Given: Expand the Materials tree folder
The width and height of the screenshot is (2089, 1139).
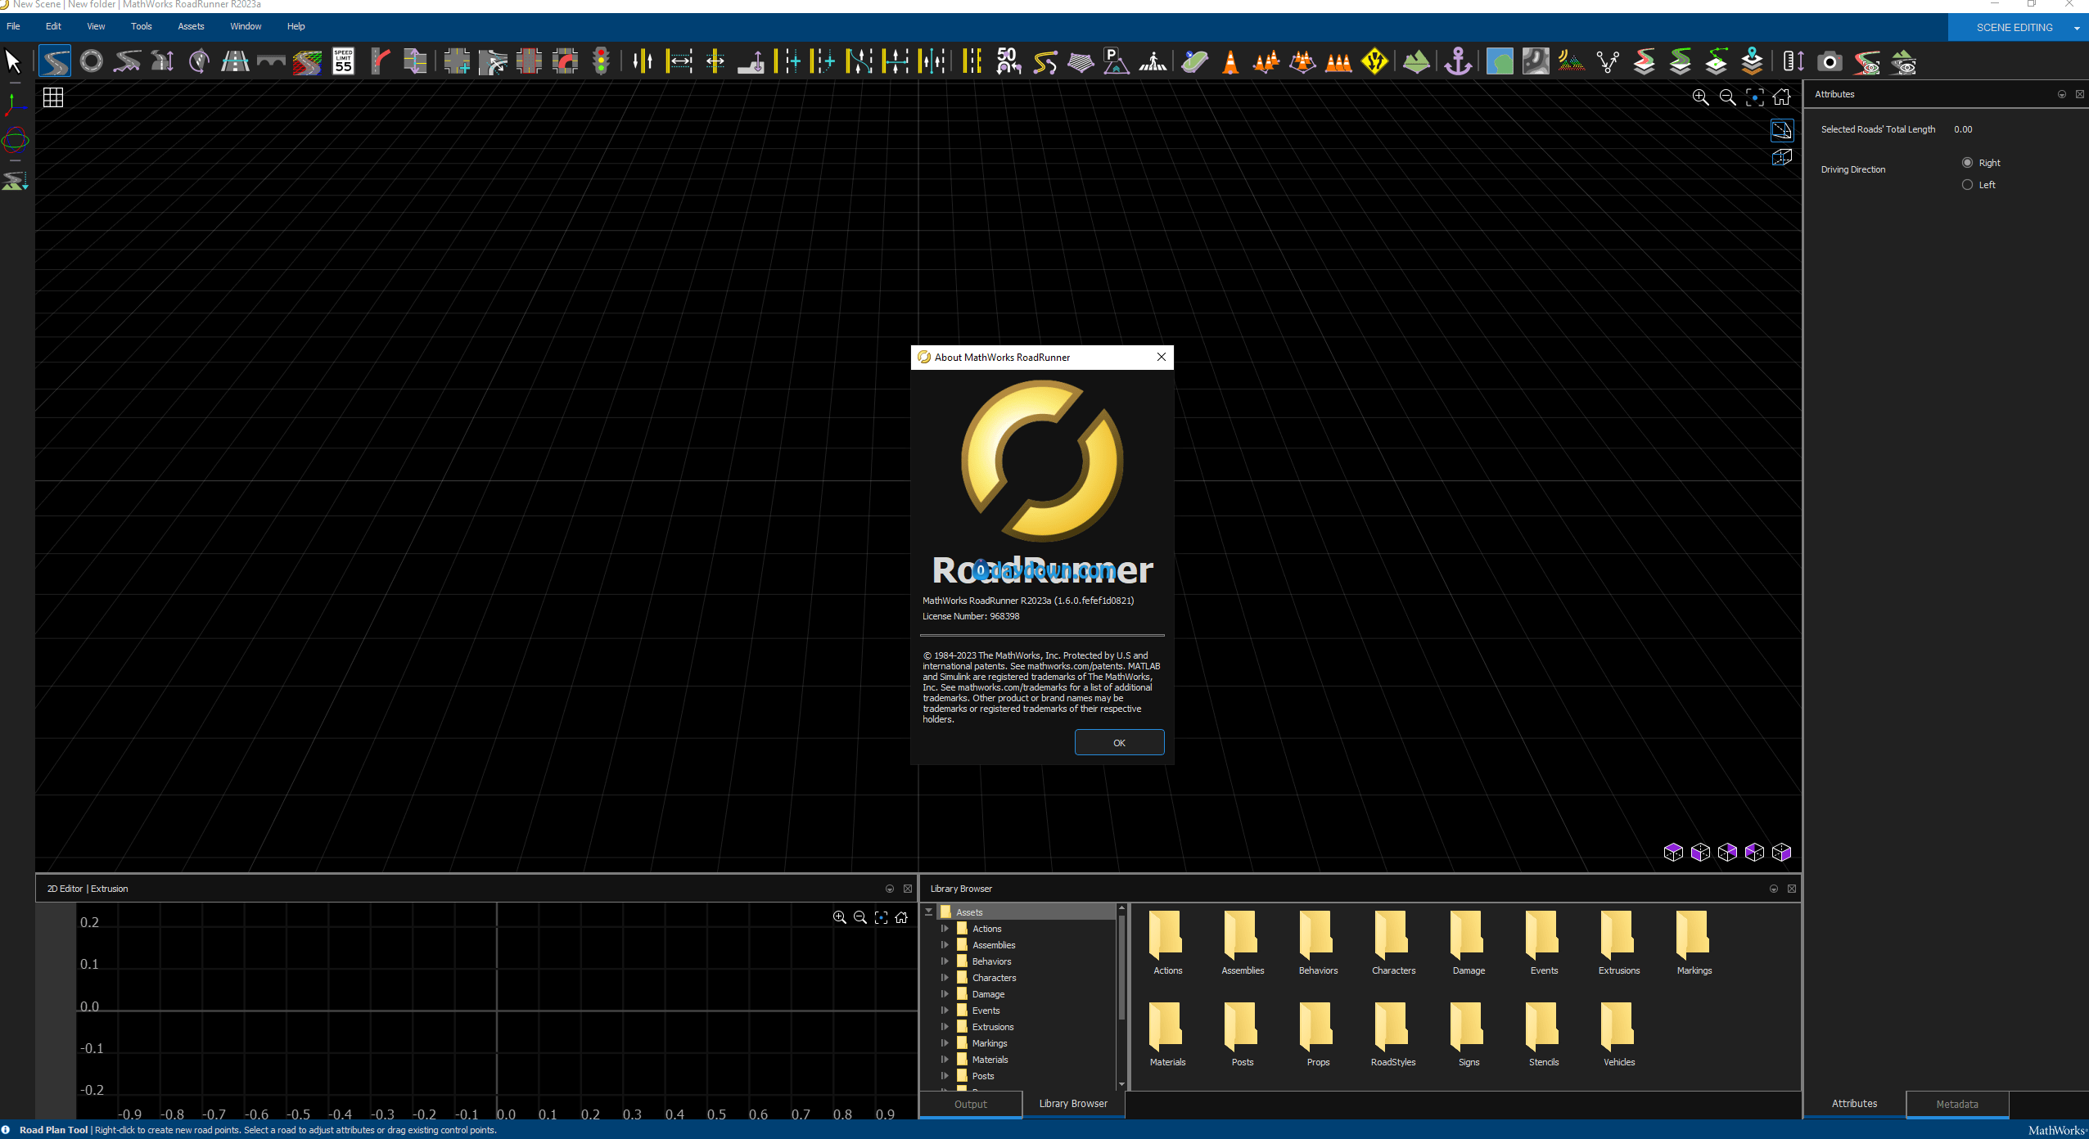Looking at the screenshot, I should point(945,1060).
